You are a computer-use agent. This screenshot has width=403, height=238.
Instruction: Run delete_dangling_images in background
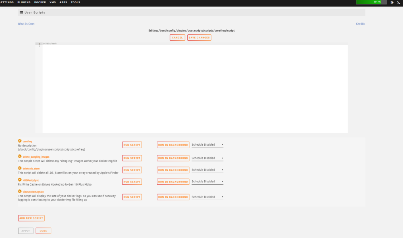pos(173,158)
